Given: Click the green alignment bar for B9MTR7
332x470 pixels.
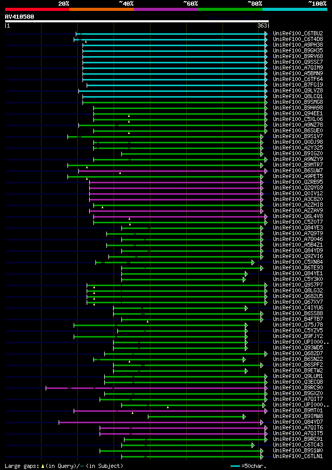Looking at the screenshot, I should (164, 165).
